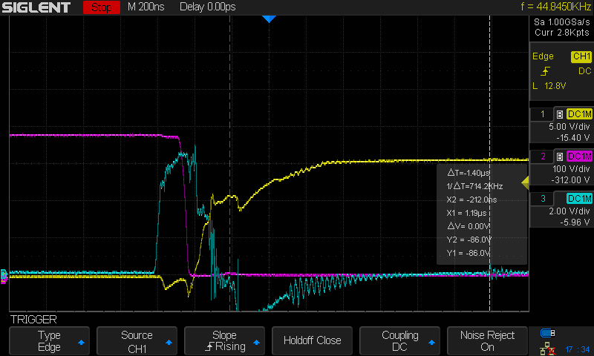Viewport: 594px width, 356px height.
Task: Click channel 3 cyan DC1M coupling badge
Action: pos(579,199)
